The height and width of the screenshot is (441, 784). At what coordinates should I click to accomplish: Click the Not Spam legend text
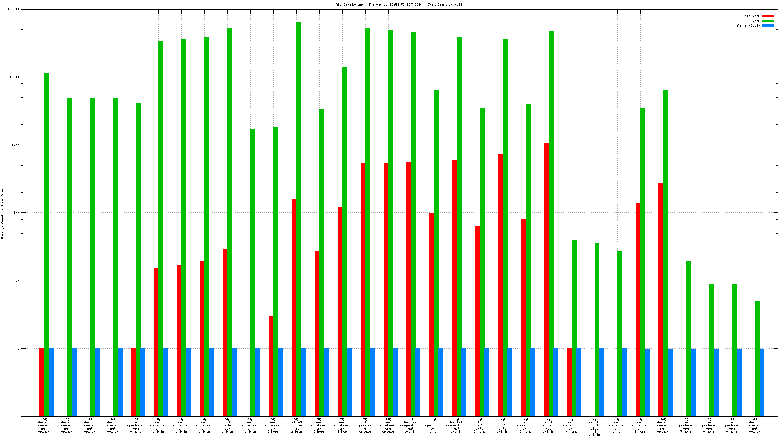click(x=752, y=16)
